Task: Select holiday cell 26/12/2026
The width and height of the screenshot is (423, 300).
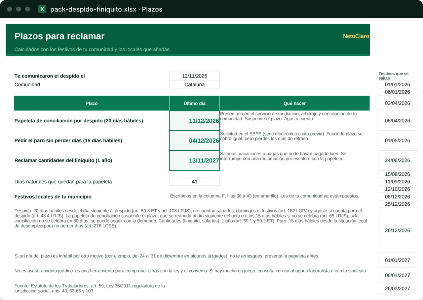Action: pos(397,230)
